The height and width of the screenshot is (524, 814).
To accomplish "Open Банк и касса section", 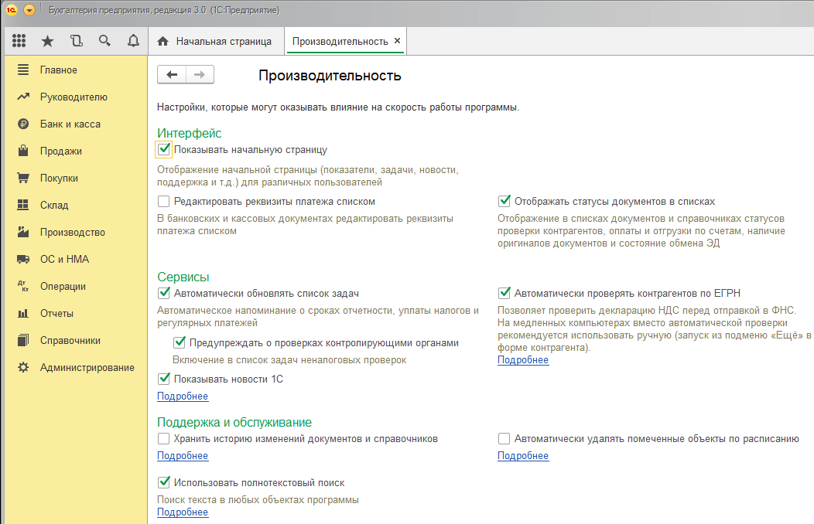I will (70, 124).
